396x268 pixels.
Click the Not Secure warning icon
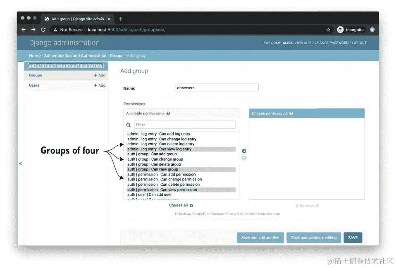point(55,30)
